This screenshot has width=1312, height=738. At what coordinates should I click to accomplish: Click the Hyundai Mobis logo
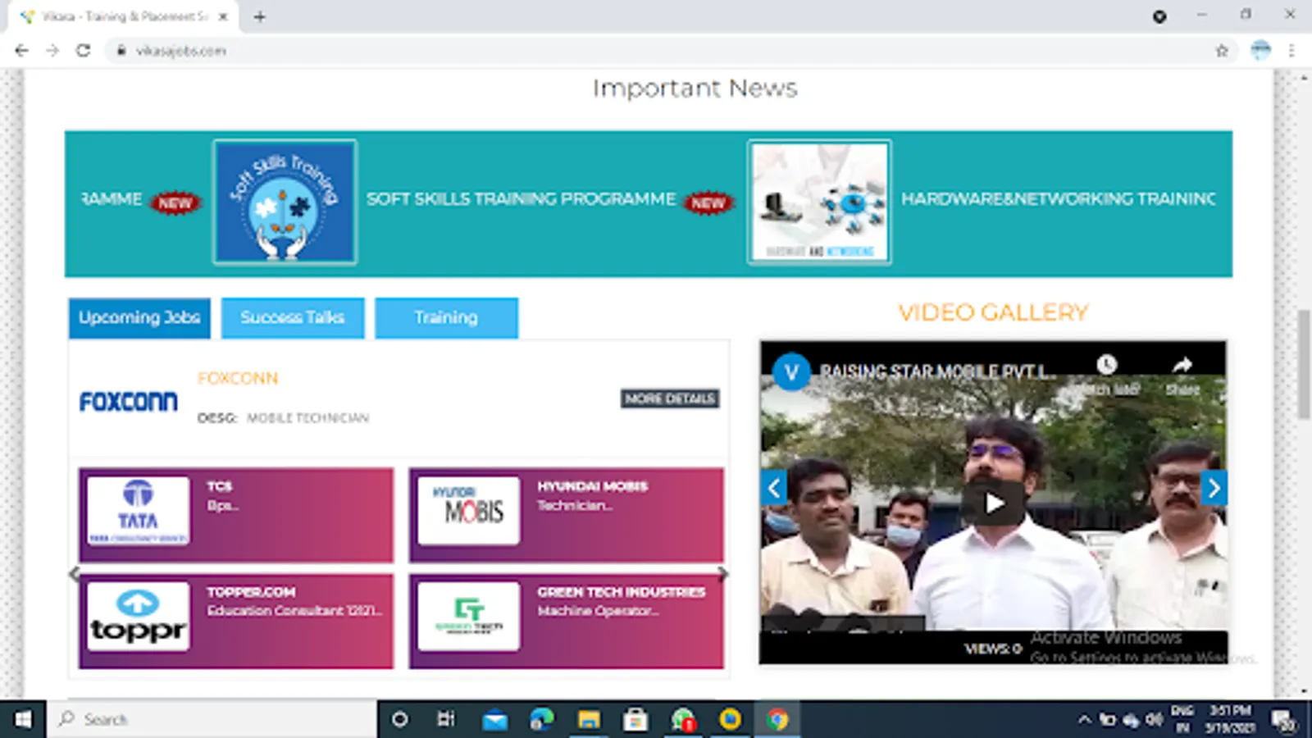point(468,511)
